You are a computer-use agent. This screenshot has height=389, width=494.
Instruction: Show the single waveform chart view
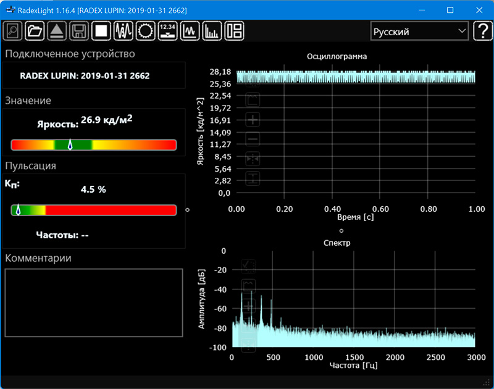click(x=190, y=31)
